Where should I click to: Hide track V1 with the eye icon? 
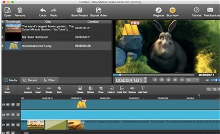[13, 125]
